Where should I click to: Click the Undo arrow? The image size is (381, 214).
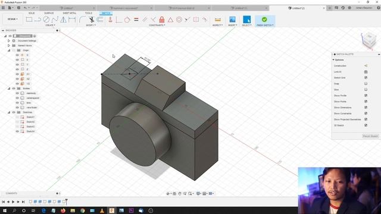pyautogui.click(x=25, y=8)
